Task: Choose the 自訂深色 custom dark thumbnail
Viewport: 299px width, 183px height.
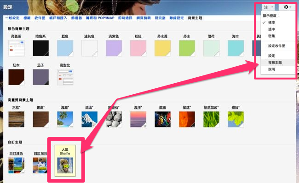Action: 40,165
